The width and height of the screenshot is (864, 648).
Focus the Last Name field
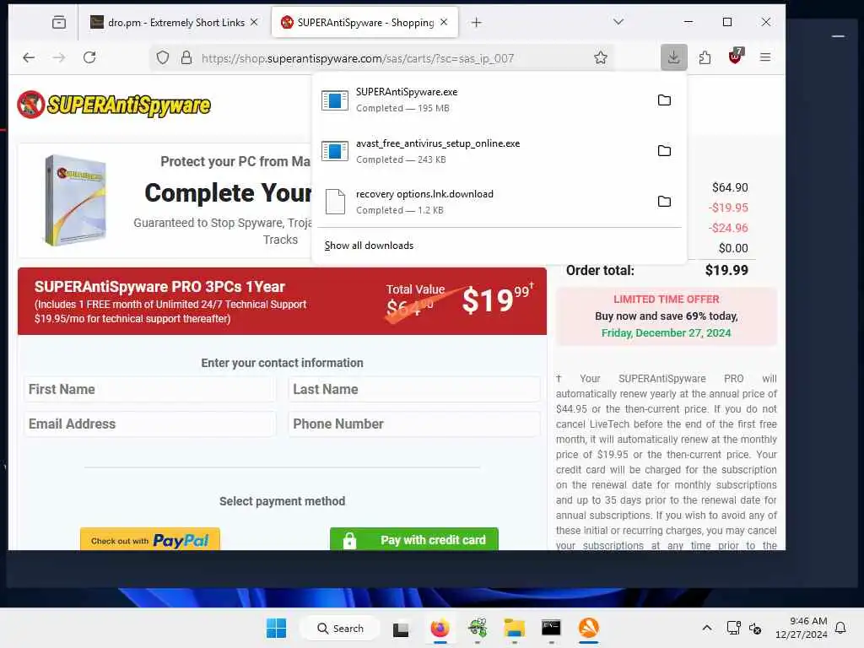click(x=413, y=389)
